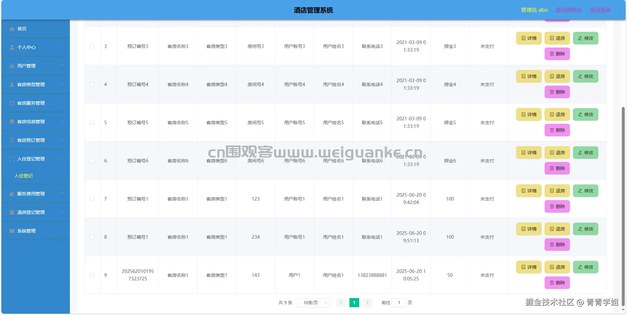Click the trash icon on row 5's 删除 button

[551, 130]
